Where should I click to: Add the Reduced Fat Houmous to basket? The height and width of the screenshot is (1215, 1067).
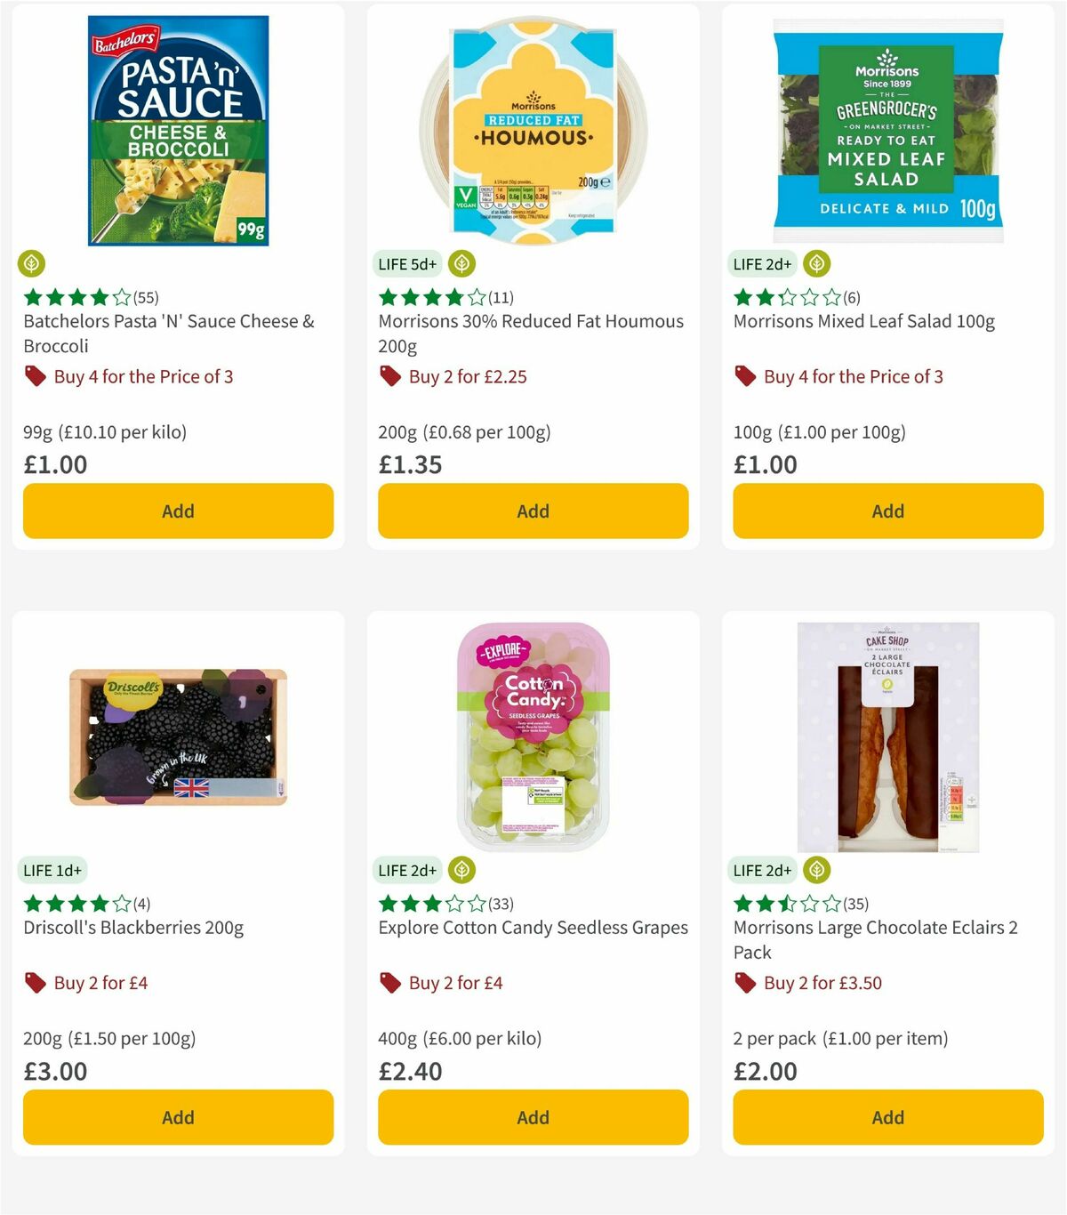pyautogui.click(x=532, y=511)
